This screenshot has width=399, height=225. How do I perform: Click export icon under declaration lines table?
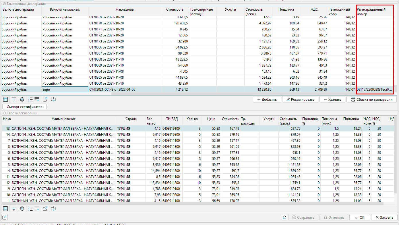pyautogui.click(x=45, y=209)
